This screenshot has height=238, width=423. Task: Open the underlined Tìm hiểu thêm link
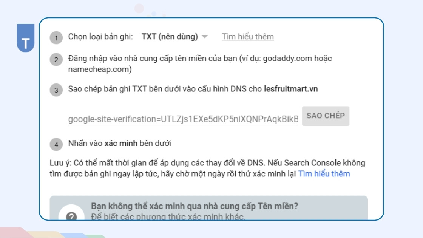pos(248,37)
